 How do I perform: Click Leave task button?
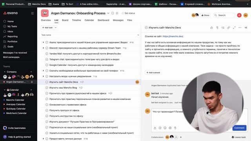pos(238,137)
